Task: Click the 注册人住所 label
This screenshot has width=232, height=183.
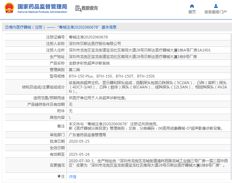Action: 55,50
